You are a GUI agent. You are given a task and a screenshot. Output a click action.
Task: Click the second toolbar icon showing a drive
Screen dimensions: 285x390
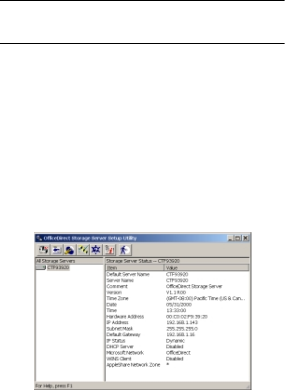click(x=57, y=250)
